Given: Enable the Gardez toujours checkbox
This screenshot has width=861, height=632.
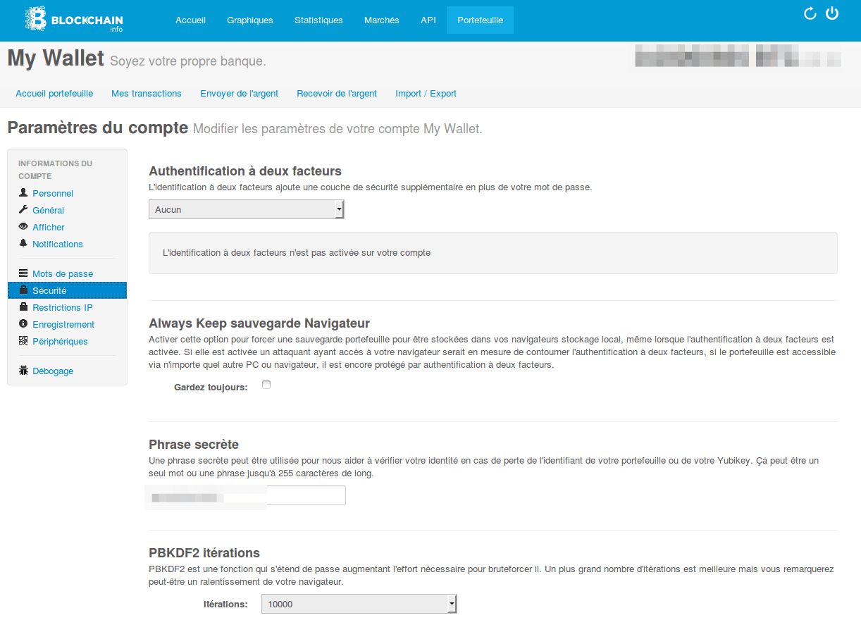Looking at the screenshot, I should tap(266, 385).
